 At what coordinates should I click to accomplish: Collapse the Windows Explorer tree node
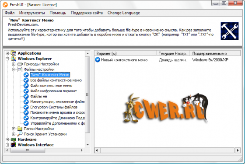tap(7, 59)
